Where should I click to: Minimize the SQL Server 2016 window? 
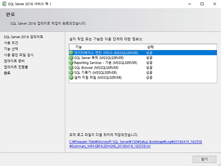190,4
